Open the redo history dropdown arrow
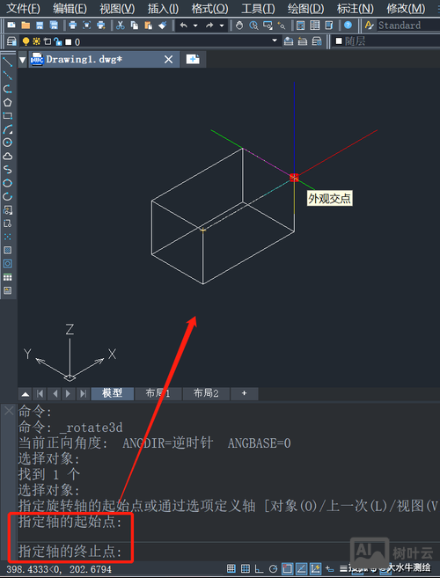This screenshot has height=578, width=440. click(222, 26)
